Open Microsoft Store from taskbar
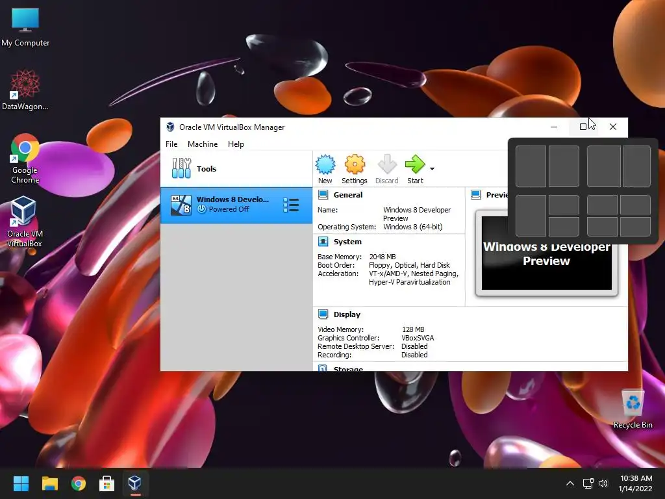Image resolution: width=665 pixels, height=499 pixels. pos(107,483)
